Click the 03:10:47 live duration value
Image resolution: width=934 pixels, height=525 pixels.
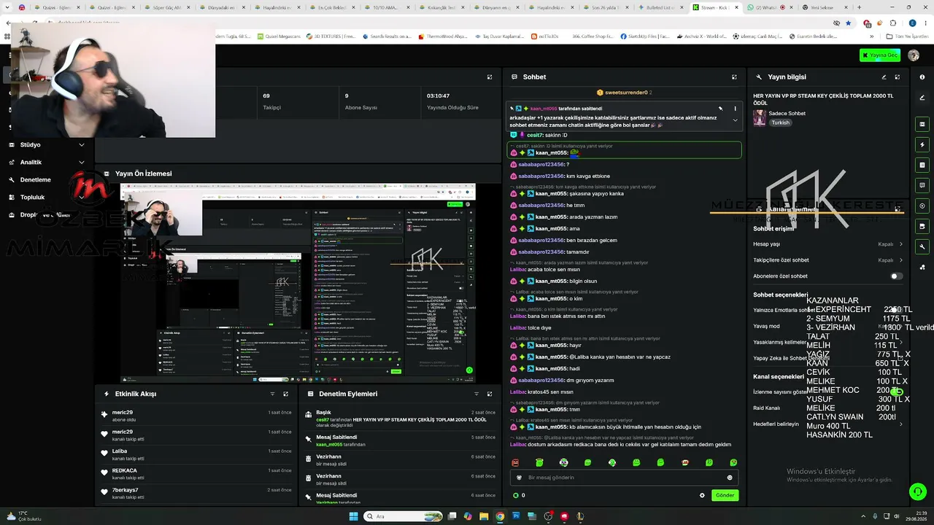point(438,96)
